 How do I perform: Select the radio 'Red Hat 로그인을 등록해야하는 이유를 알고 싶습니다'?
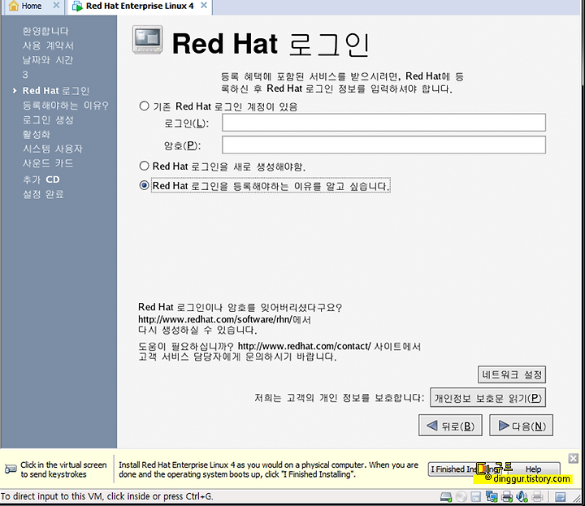(144, 185)
